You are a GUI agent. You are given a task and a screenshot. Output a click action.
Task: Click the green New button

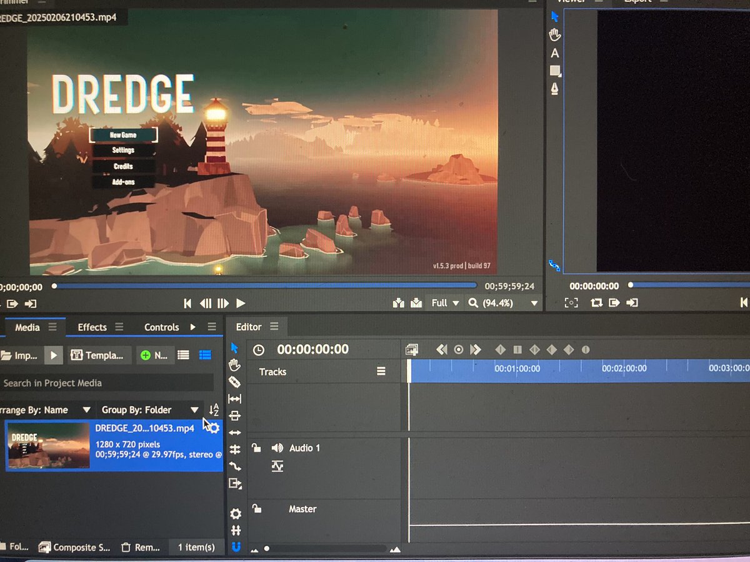[154, 355]
